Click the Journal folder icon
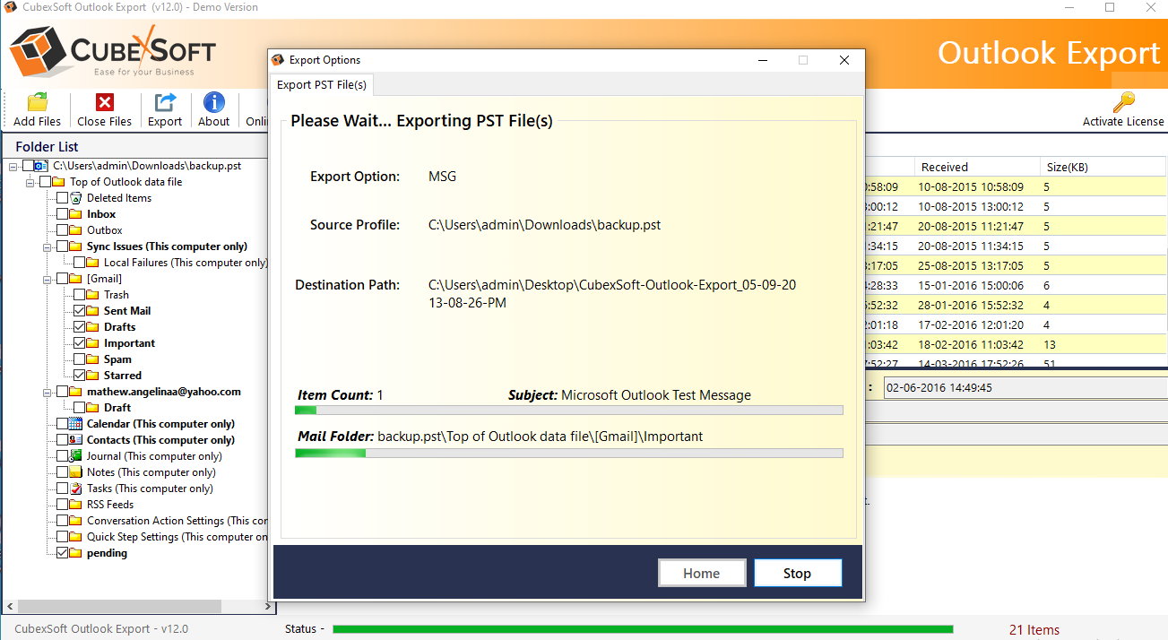This screenshot has height=640, width=1168. coord(75,456)
